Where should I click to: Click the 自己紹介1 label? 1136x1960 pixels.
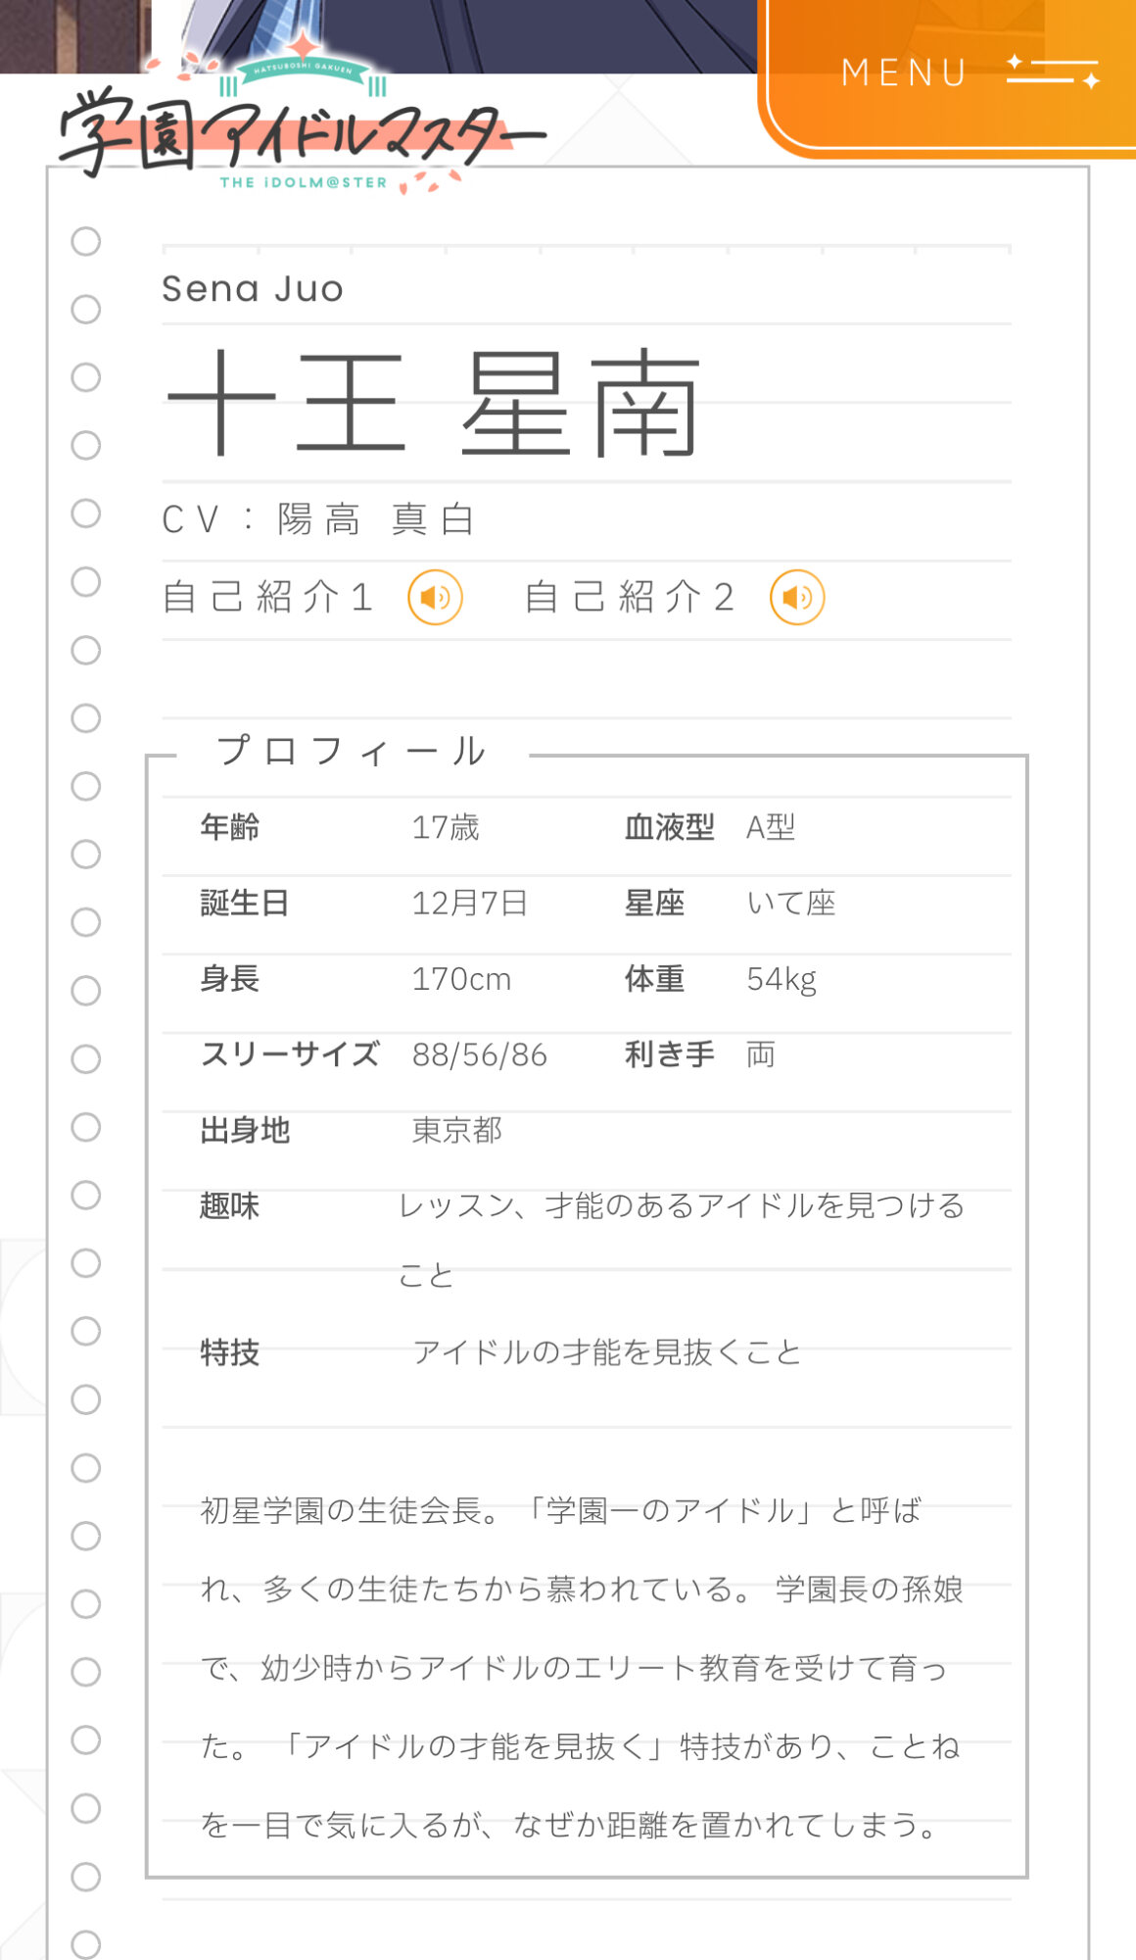[267, 597]
